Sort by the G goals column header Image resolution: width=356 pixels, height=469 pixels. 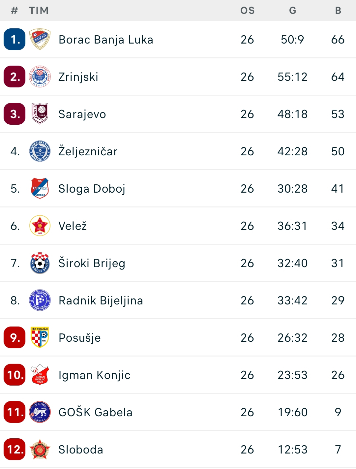(x=292, y=11)
